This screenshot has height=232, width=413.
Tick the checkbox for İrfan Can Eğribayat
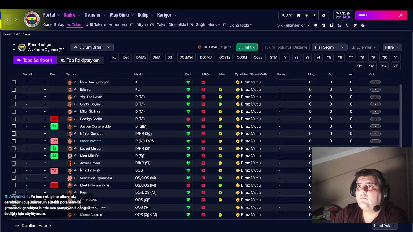click(14, 82)
